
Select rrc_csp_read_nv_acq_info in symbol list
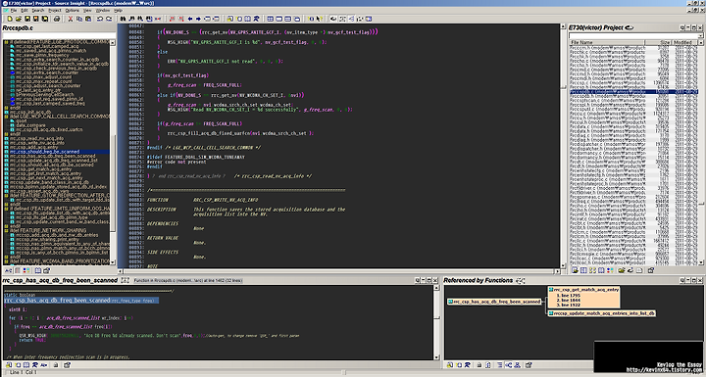tap(36, 139)
